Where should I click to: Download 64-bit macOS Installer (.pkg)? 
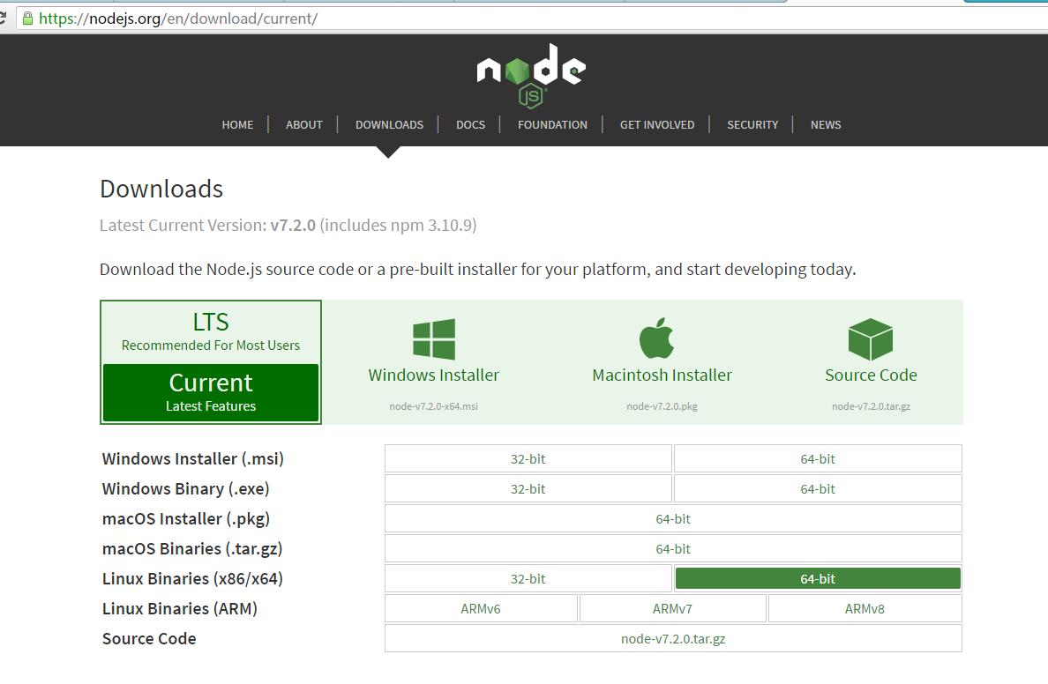coord(673,519)
